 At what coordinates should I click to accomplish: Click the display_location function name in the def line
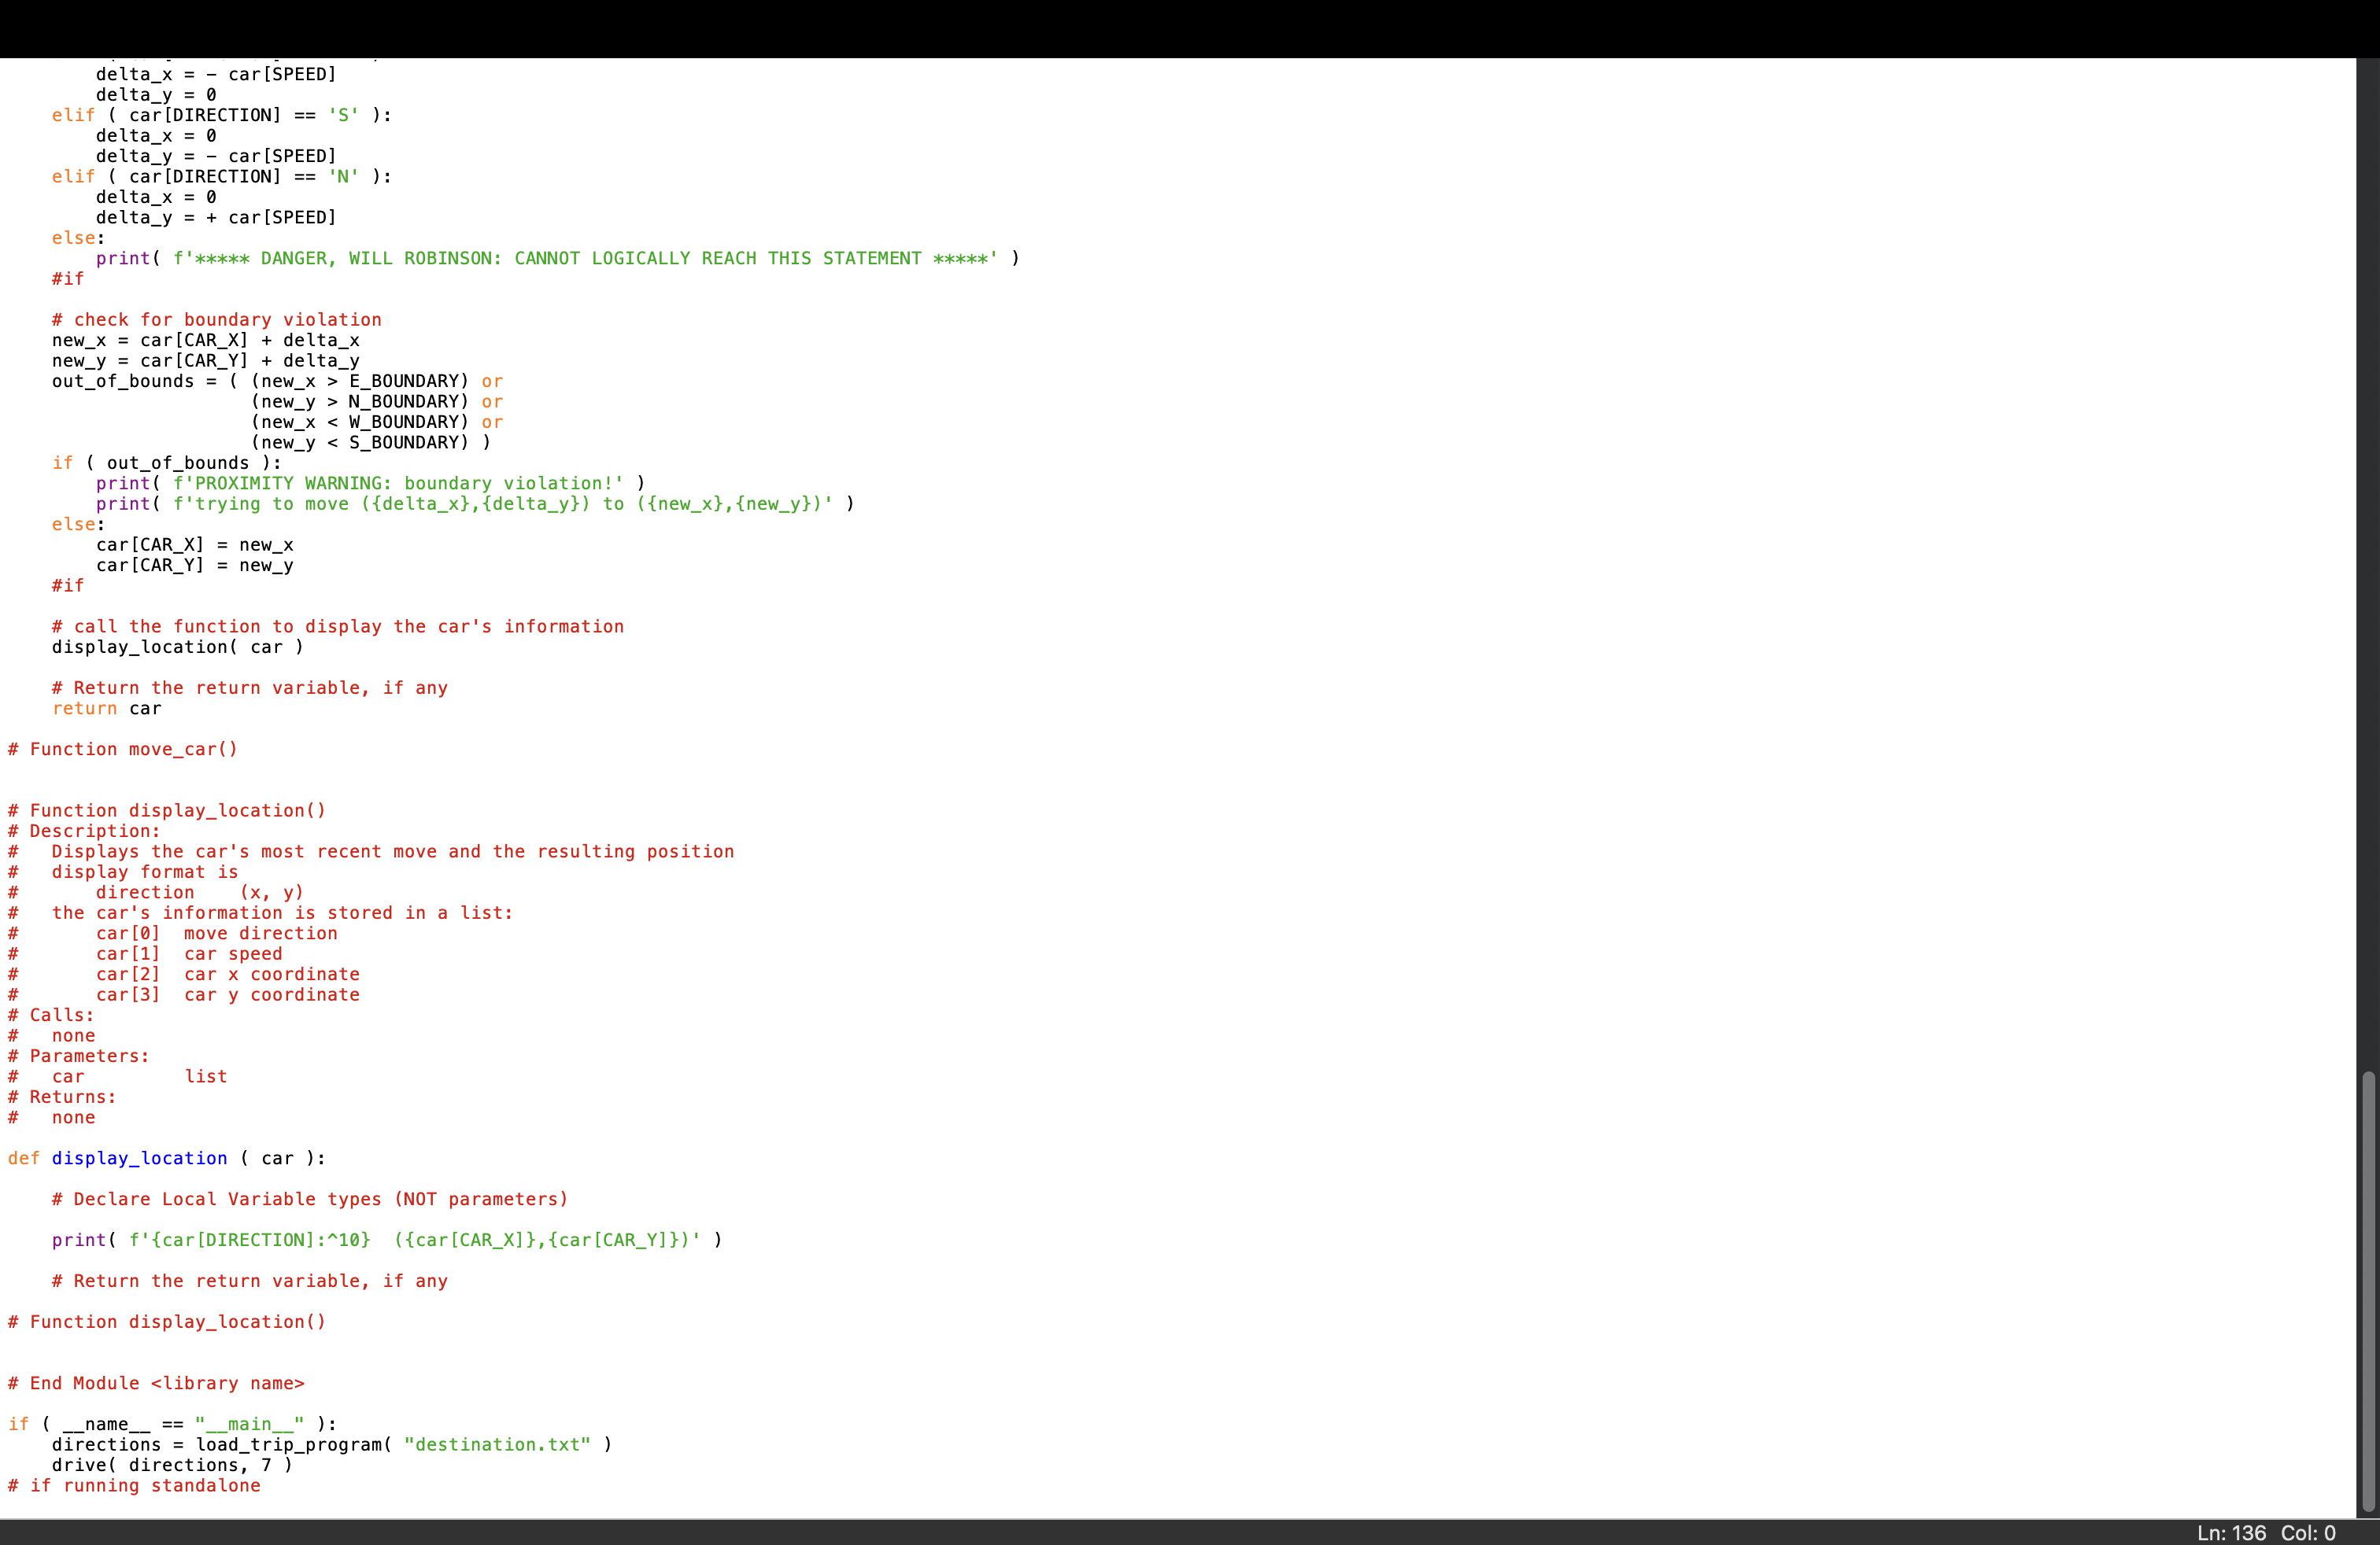[139, 1158]
